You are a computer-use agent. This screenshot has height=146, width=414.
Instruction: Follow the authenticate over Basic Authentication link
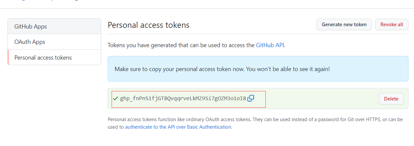tap(178, 127)
